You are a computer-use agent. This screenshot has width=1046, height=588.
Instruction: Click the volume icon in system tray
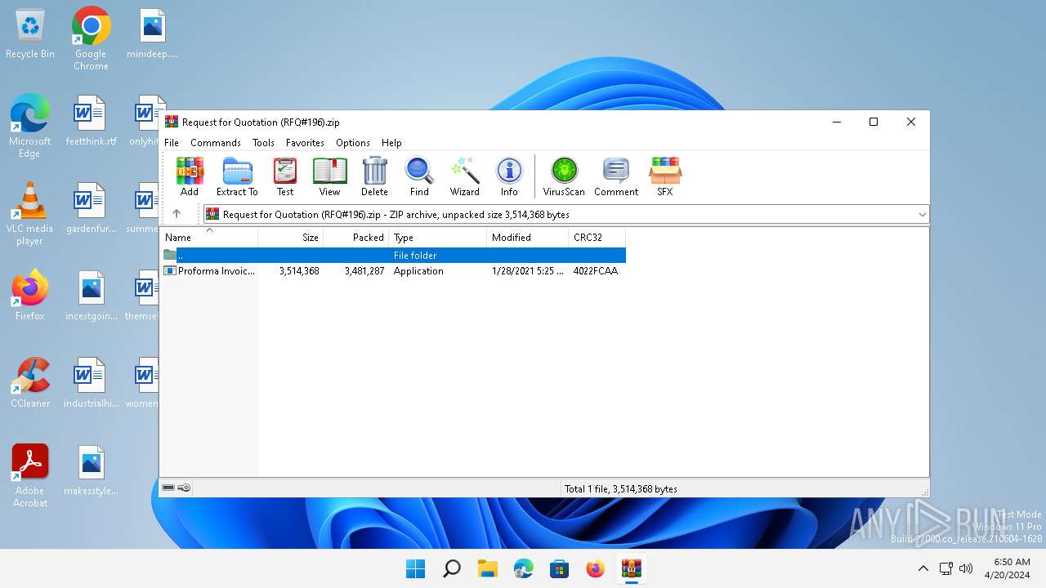[966, 568]
